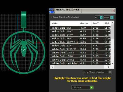Click the table scroll up arrow
The height and width of the screenshot is (92, 123).
point(112,23)
